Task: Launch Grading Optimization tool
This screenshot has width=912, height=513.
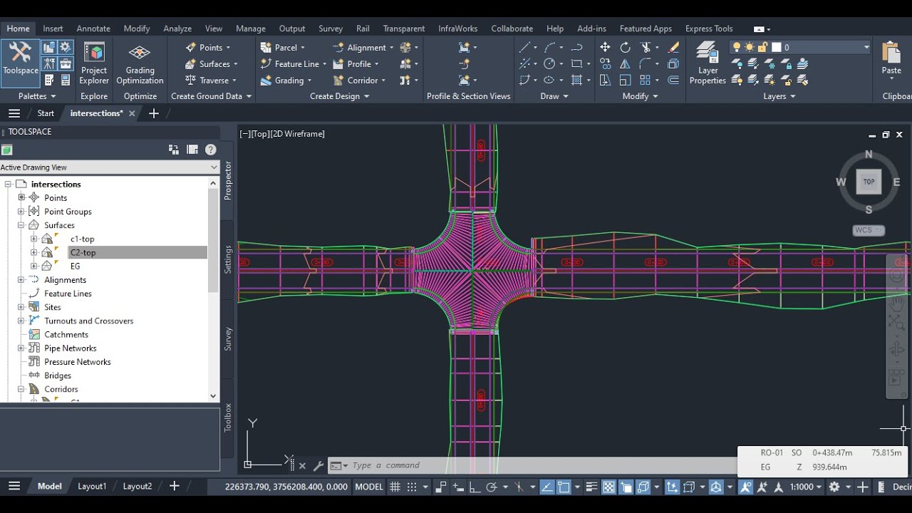Action: click(x=140, y=64)
